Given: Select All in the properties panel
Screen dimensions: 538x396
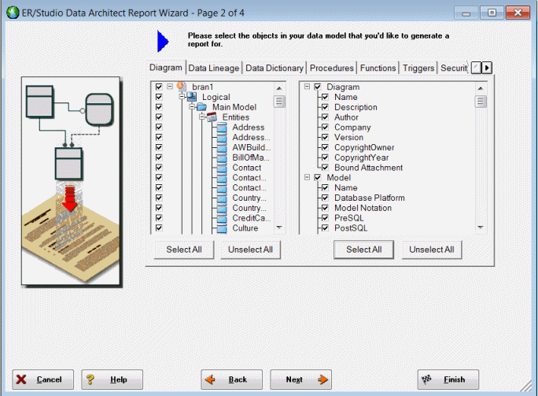Looking at the screenshot, I should click(363, 250).
